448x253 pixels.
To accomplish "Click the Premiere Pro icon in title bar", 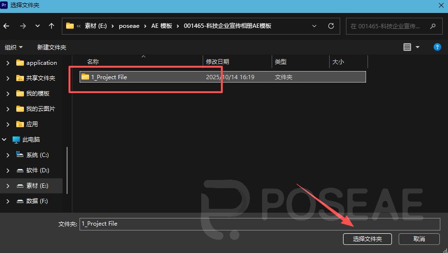I will point(4,5).
